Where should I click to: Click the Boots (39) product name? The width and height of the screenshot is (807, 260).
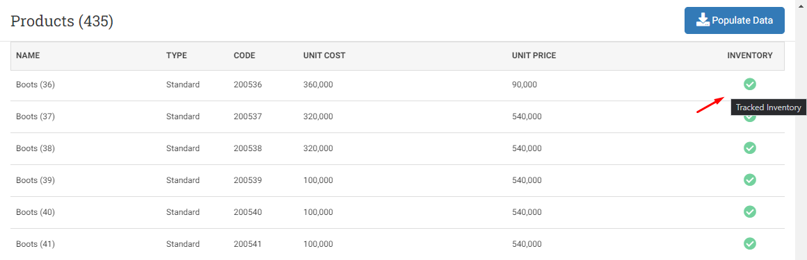tap(35, 180)
